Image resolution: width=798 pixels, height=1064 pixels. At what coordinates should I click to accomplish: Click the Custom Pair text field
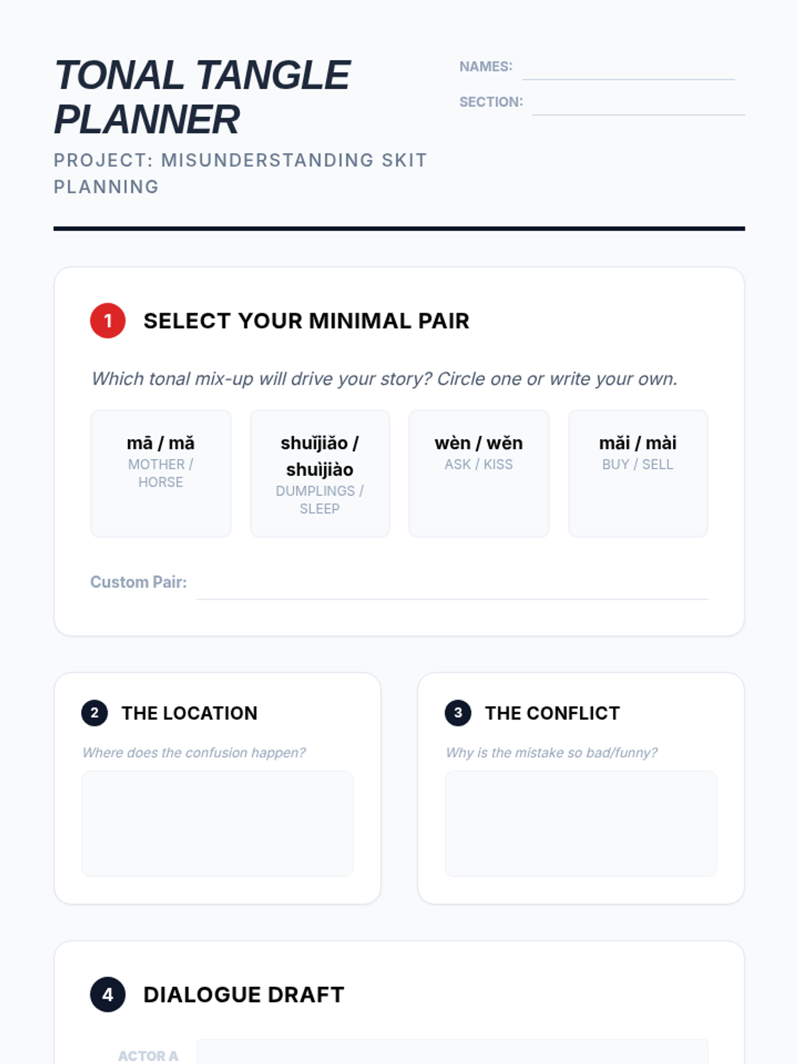[x=452, y=585]
